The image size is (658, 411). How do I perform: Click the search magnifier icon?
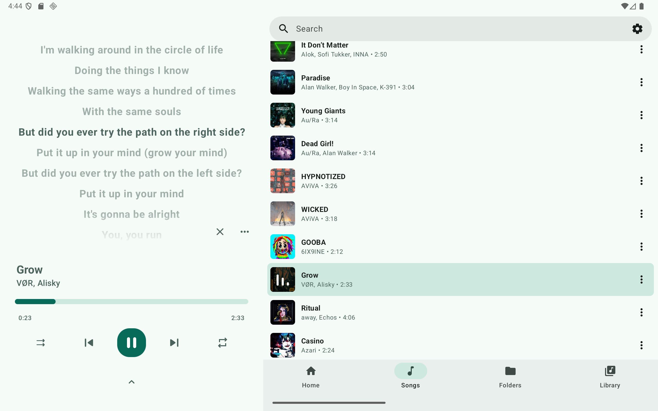[283, 29]
